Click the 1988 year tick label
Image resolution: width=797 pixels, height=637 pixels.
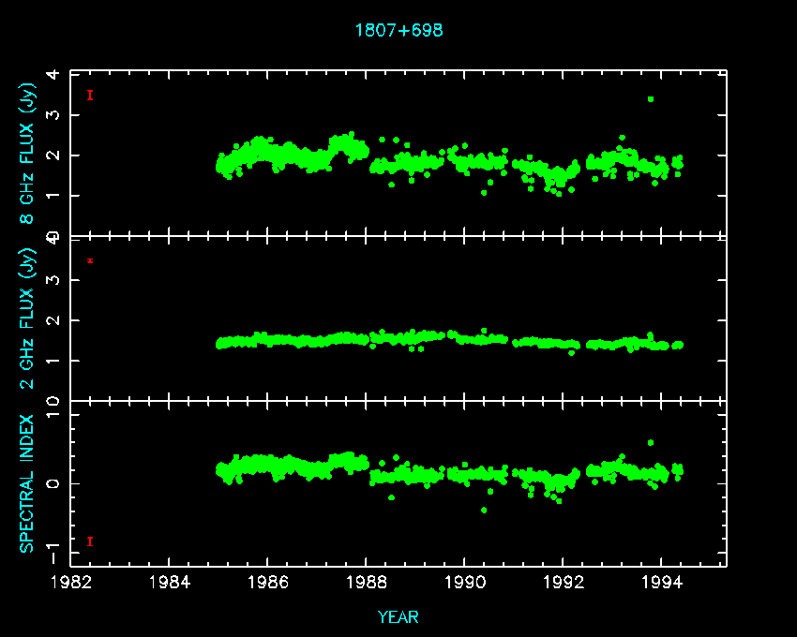pyautogui.click(x=367, y=583)
